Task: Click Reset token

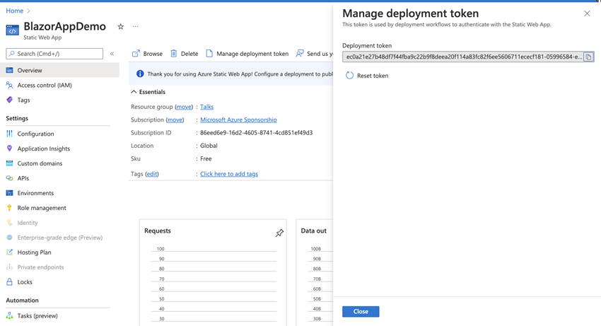Action: (x=367, y=76)
